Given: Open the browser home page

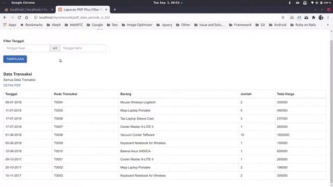Looking at the screenshot, I should [27, 17].
